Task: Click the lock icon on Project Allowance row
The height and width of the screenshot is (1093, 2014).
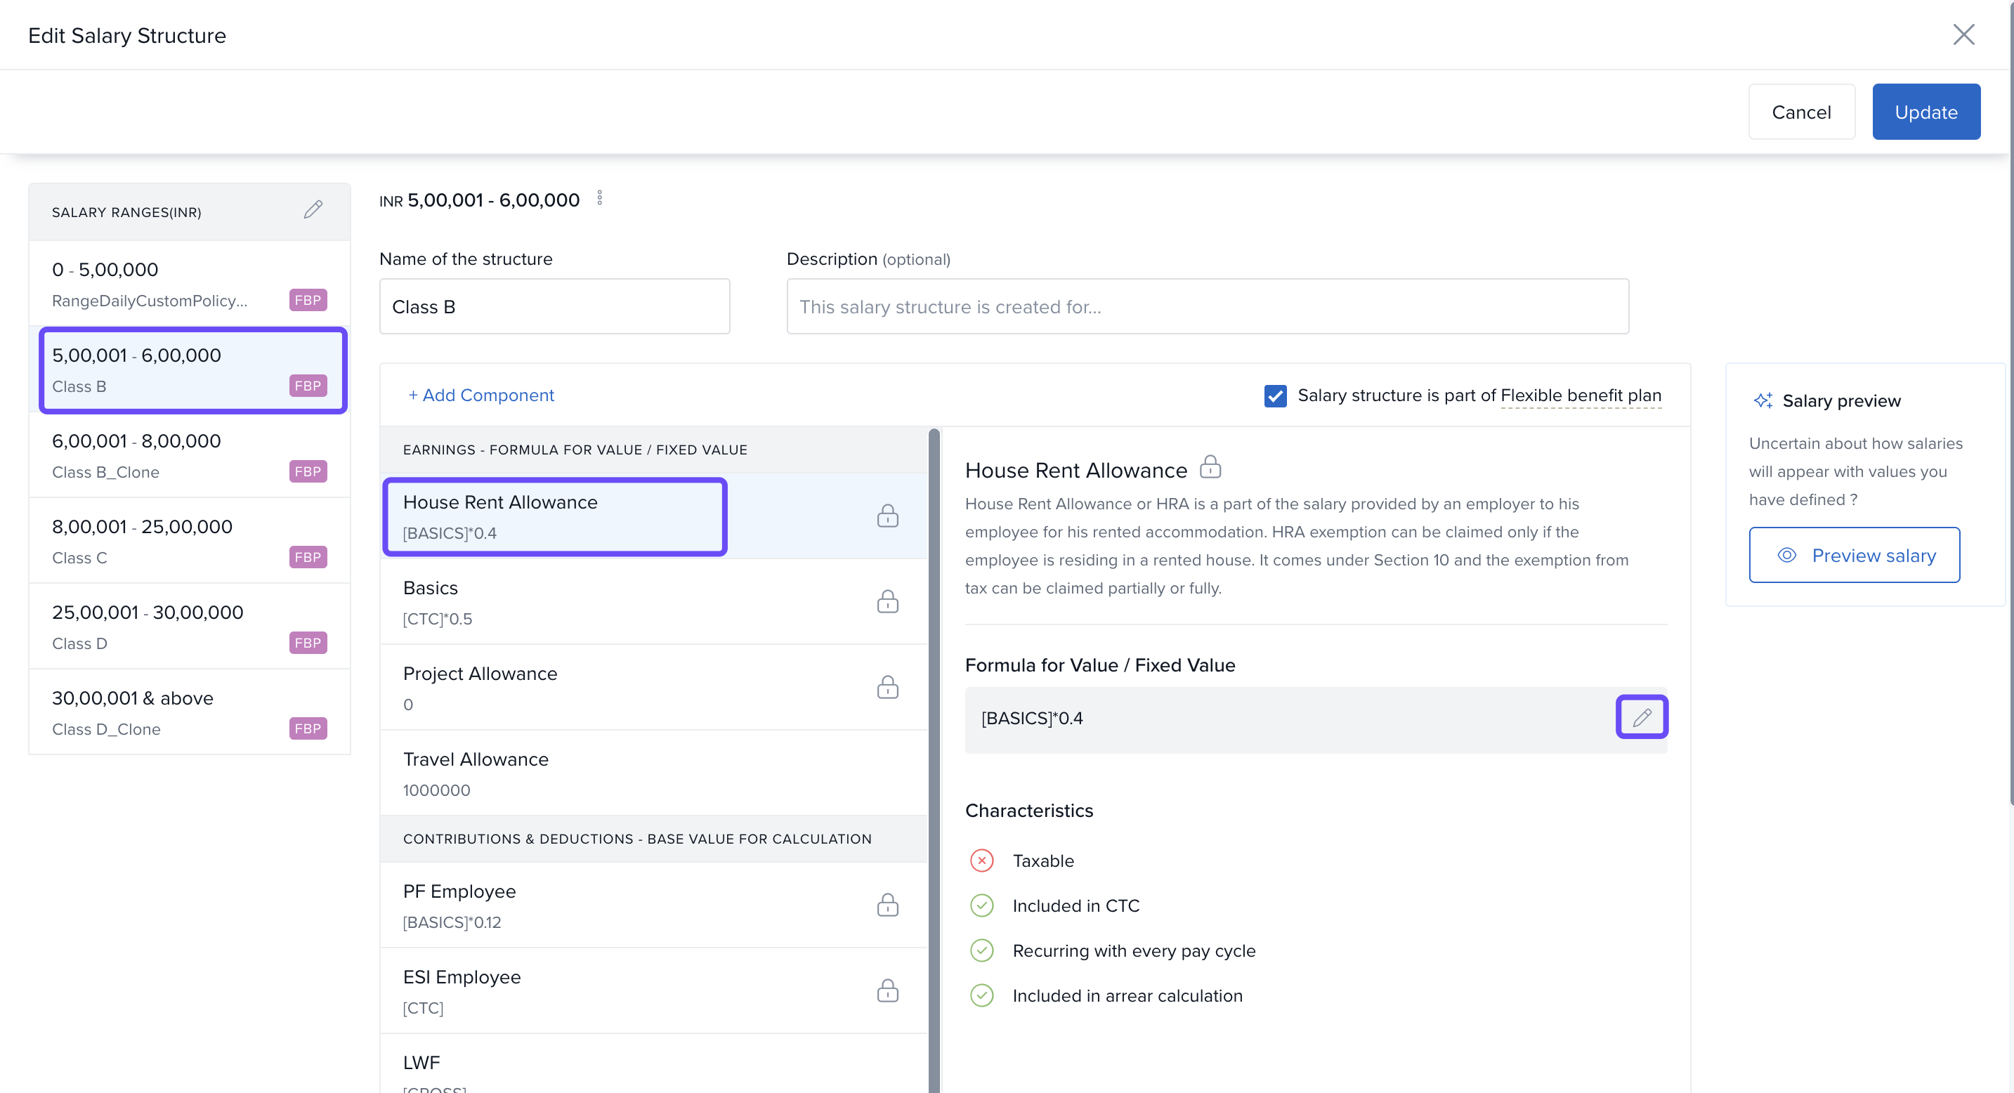Action: click(887, 687)
